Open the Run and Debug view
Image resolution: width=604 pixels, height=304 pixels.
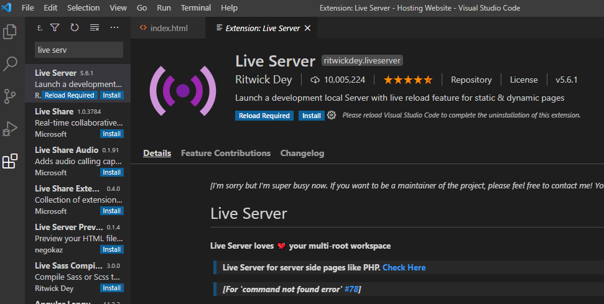click(10, 129)
